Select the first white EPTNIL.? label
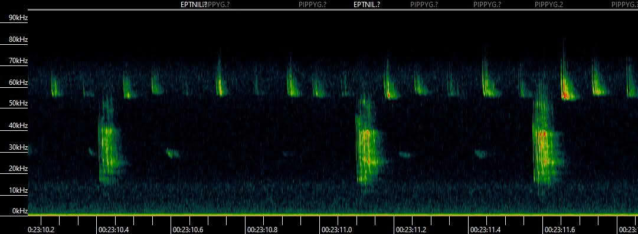 (x=194, y=5)
